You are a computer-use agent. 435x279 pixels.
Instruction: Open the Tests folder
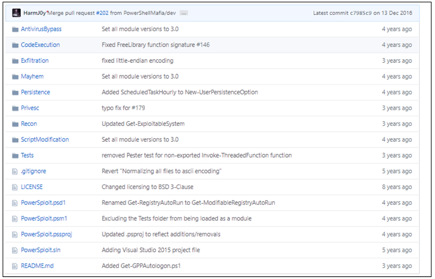(x=27, y=156)
